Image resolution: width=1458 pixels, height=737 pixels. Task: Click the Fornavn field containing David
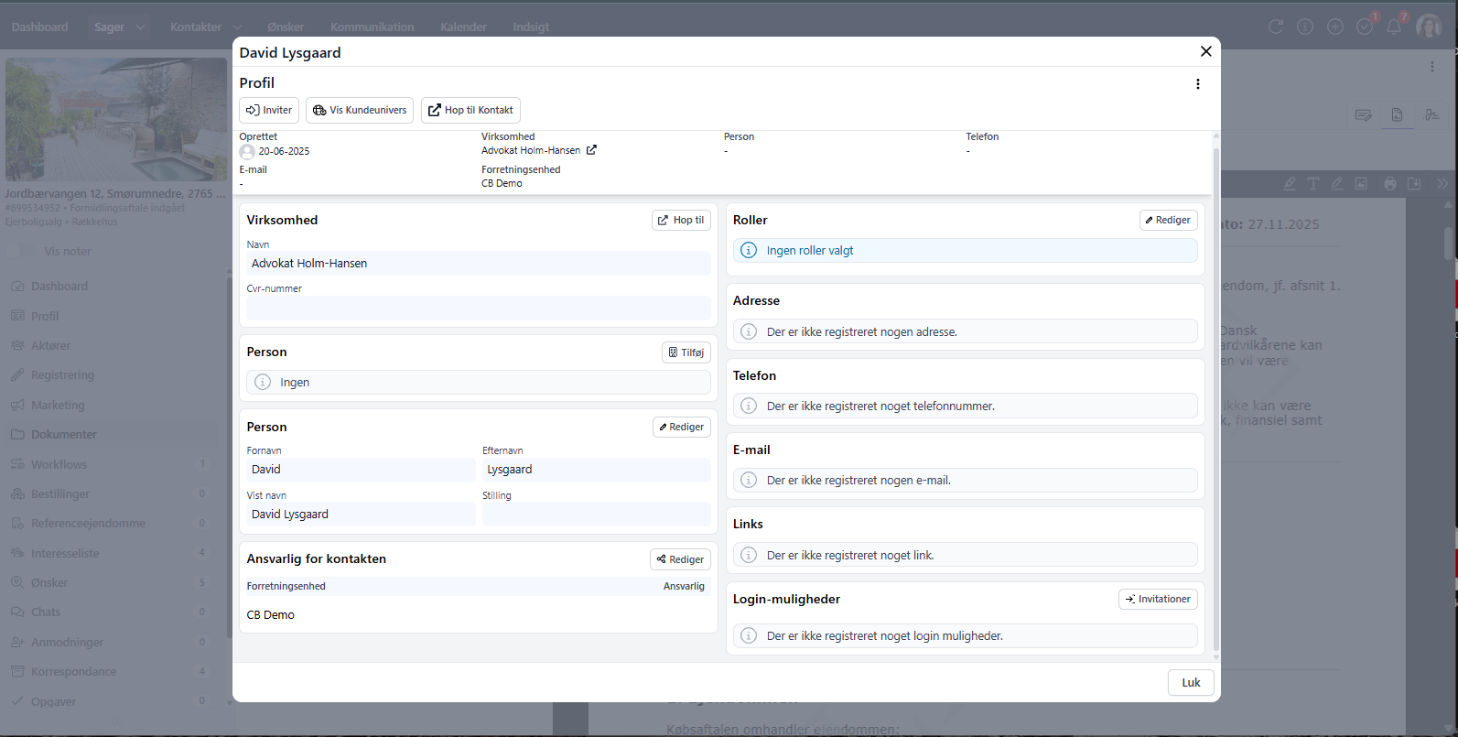click(361, 470)
